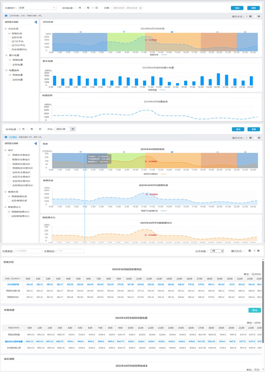
Task: Click the 导出 button above the 申报电量 table
Action: [254, 310]
